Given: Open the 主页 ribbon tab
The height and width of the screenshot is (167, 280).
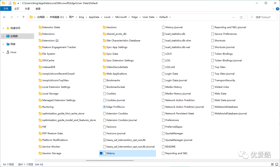Looking at the screenshot, I should (17, 9).
